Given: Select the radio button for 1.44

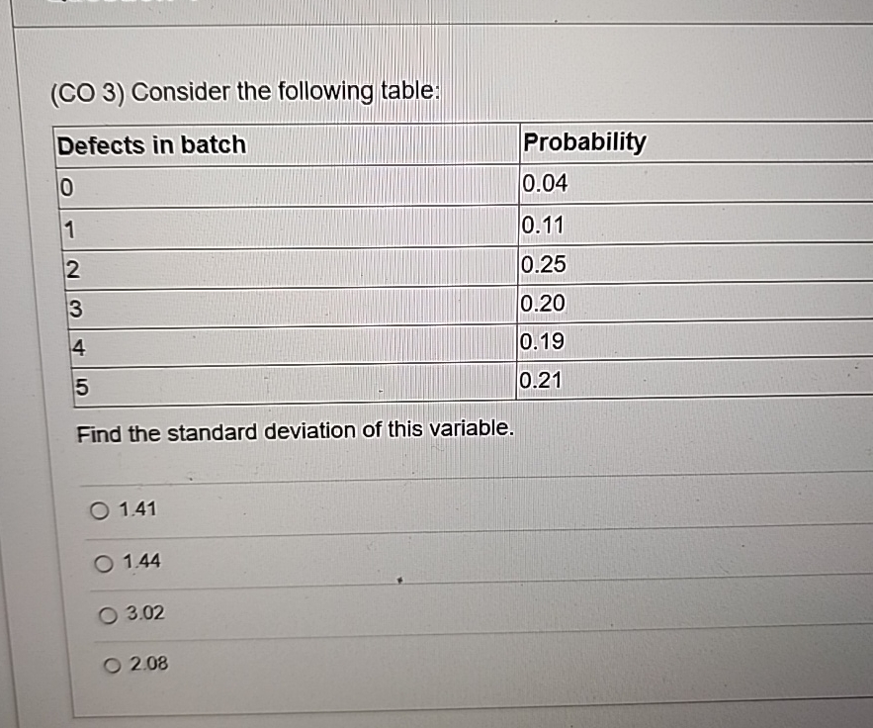Looking at the screenshot, I should 102,563.
